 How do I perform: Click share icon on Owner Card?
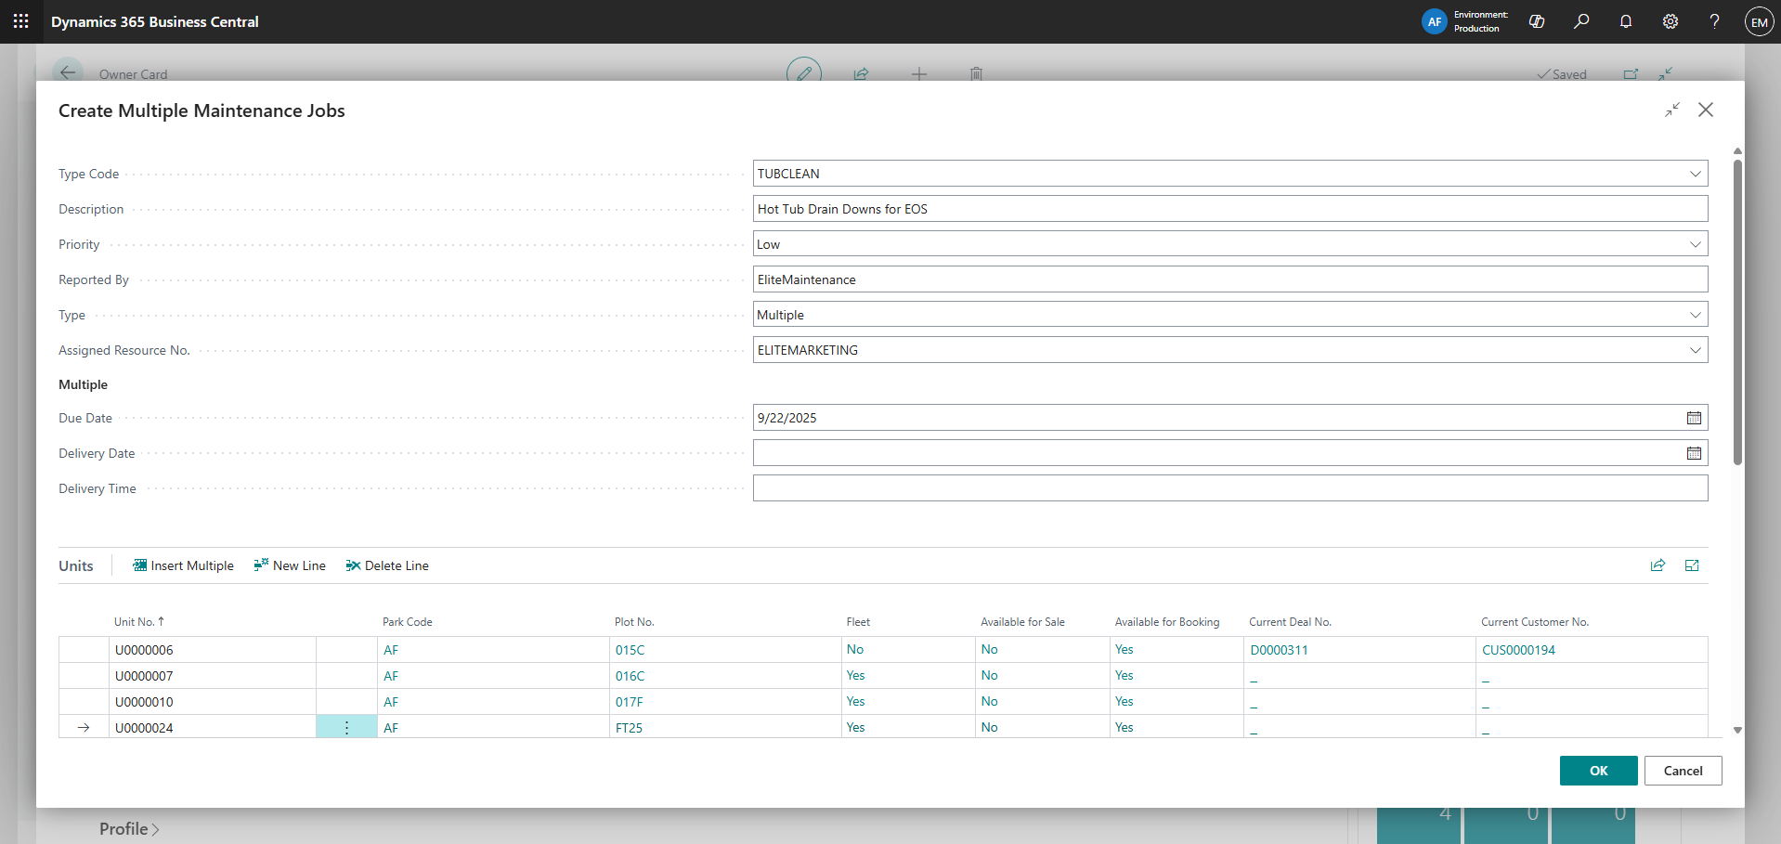coord(861,73)
